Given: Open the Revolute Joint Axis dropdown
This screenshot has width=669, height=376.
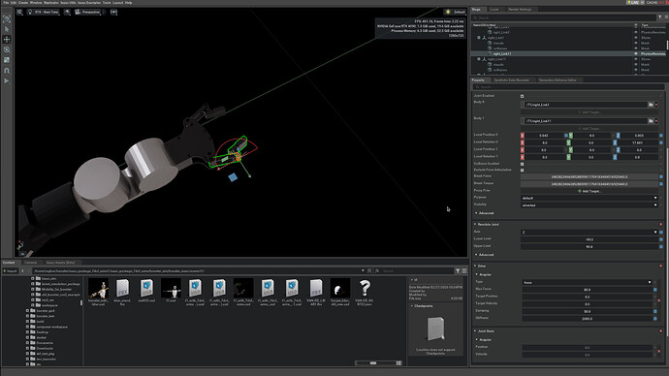Looking at the screenshot, I should (x=589, y=233).
